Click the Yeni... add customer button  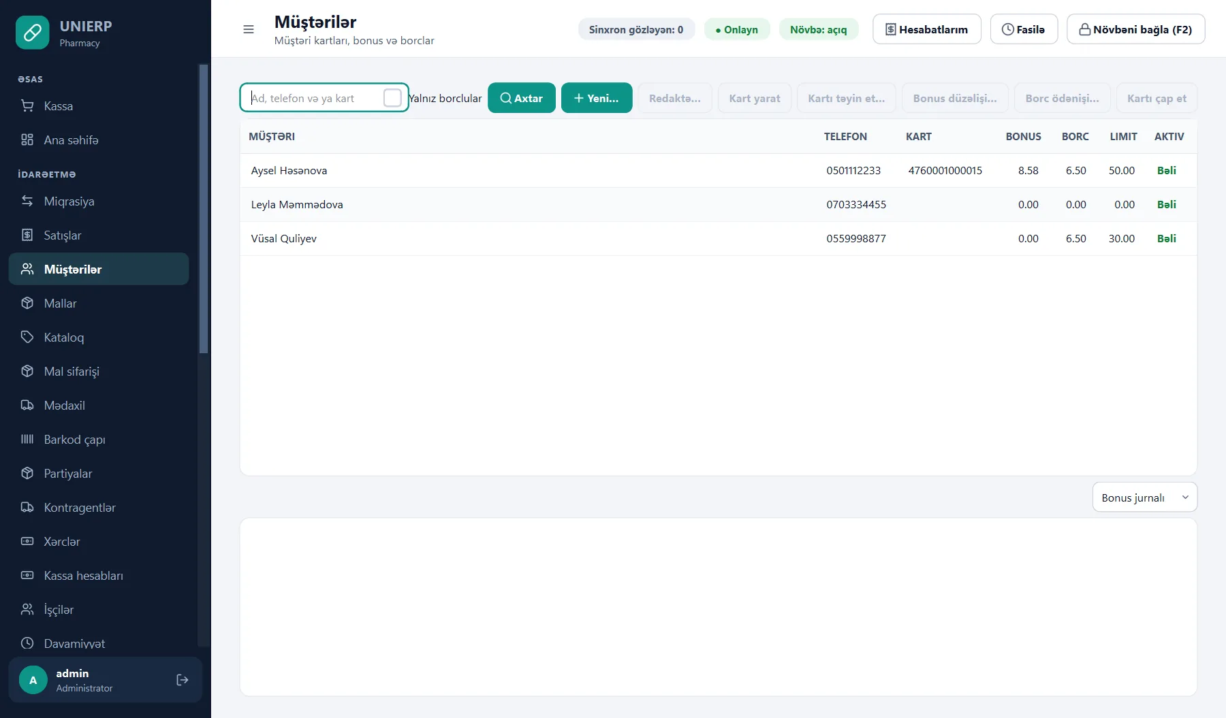point(597,98)
